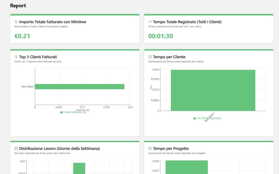Click the list icon beside Tempo per Cliente
Viewport: 279px width, 174px height.
150,57
